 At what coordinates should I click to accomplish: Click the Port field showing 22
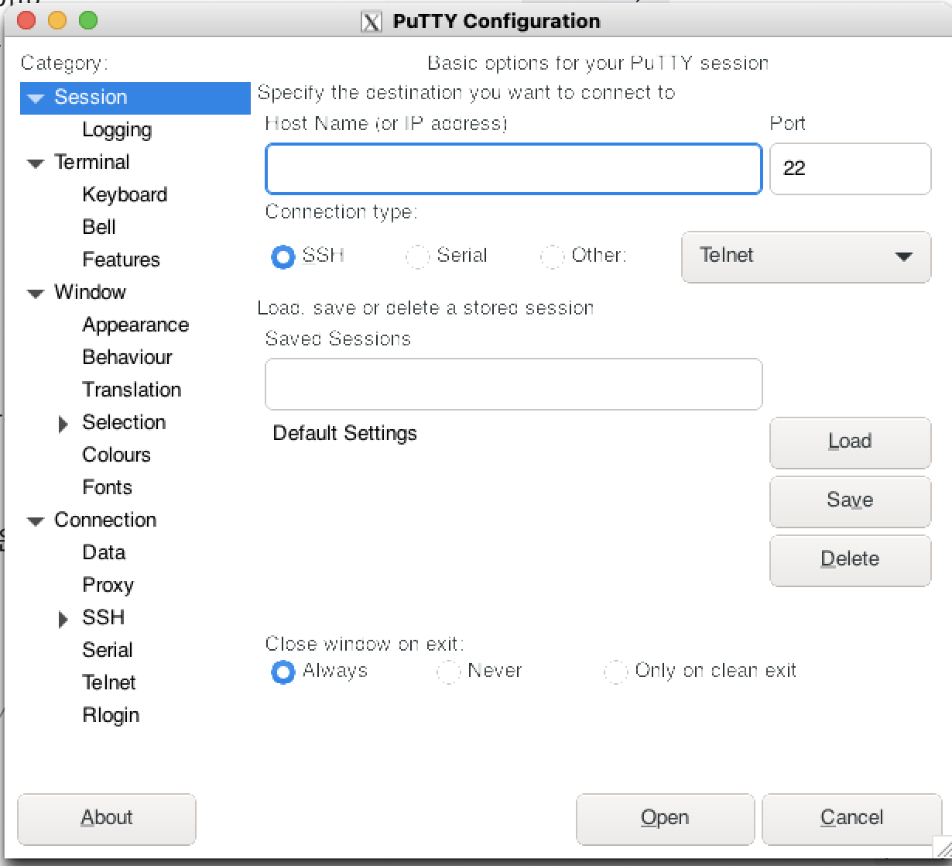[850, 169]
